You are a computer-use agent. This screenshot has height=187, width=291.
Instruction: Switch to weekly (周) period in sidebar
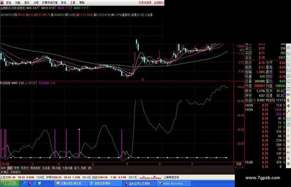click(288, 164)
